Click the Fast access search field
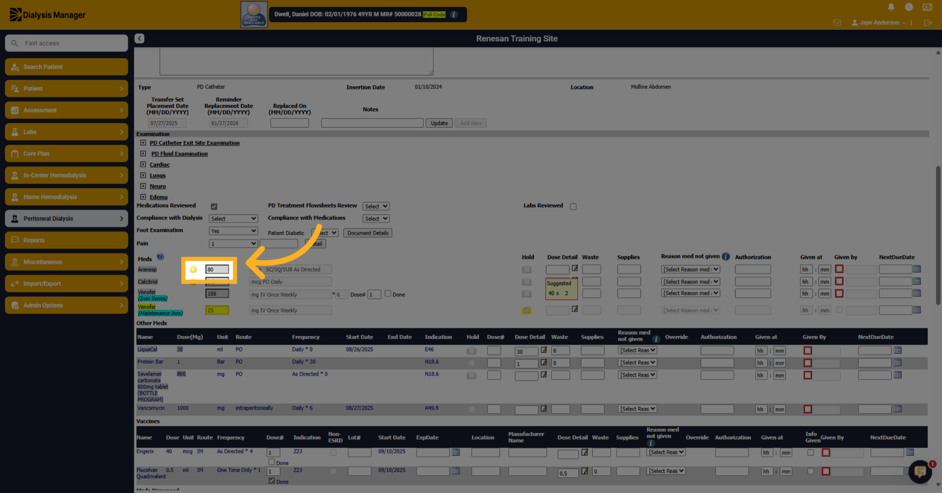This screenshot has height=493, width=942. coord(66,43)
